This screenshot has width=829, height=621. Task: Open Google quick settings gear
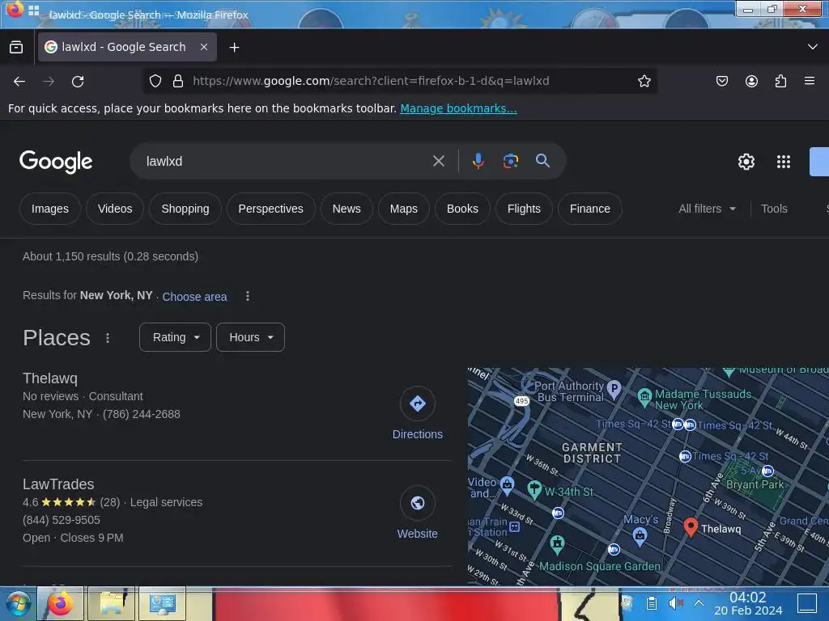(x=746, y=162)
